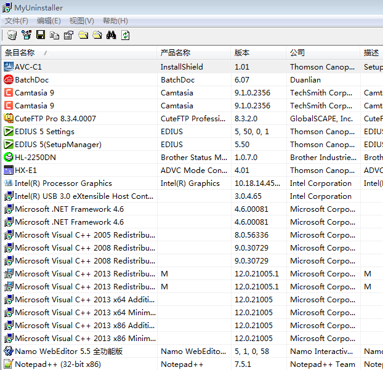Click the GlobalSCAPE, Inc. company cell

click(321, 119)
